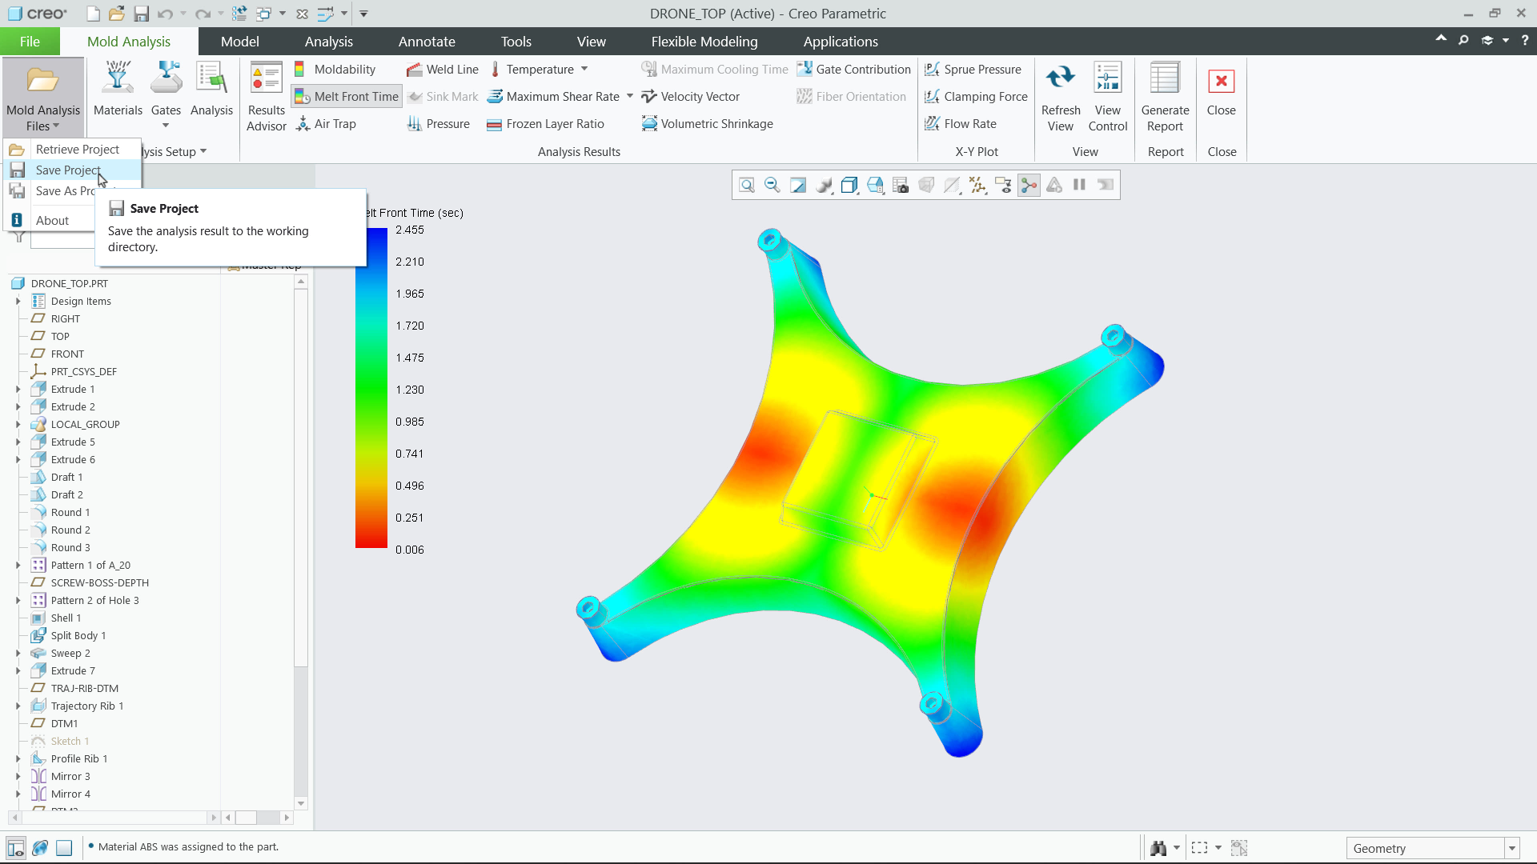
Task: Expand the Extrude 1 tree node
Action: 18,390
